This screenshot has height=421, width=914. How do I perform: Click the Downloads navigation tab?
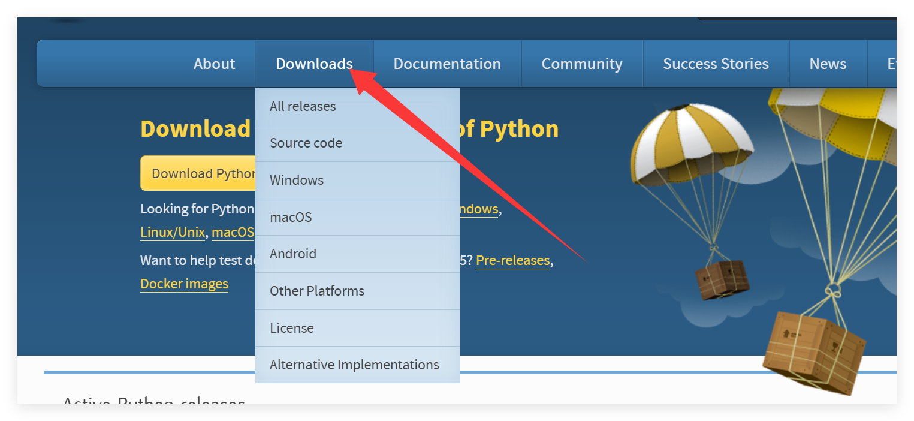pos(314,64)
